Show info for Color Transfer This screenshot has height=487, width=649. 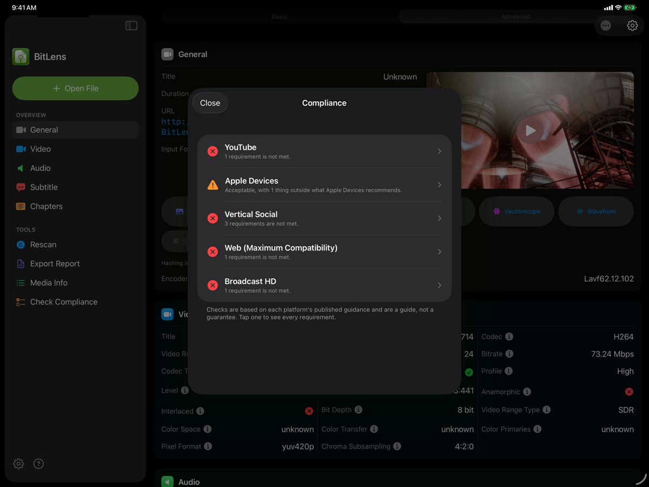tap(374, 429)
